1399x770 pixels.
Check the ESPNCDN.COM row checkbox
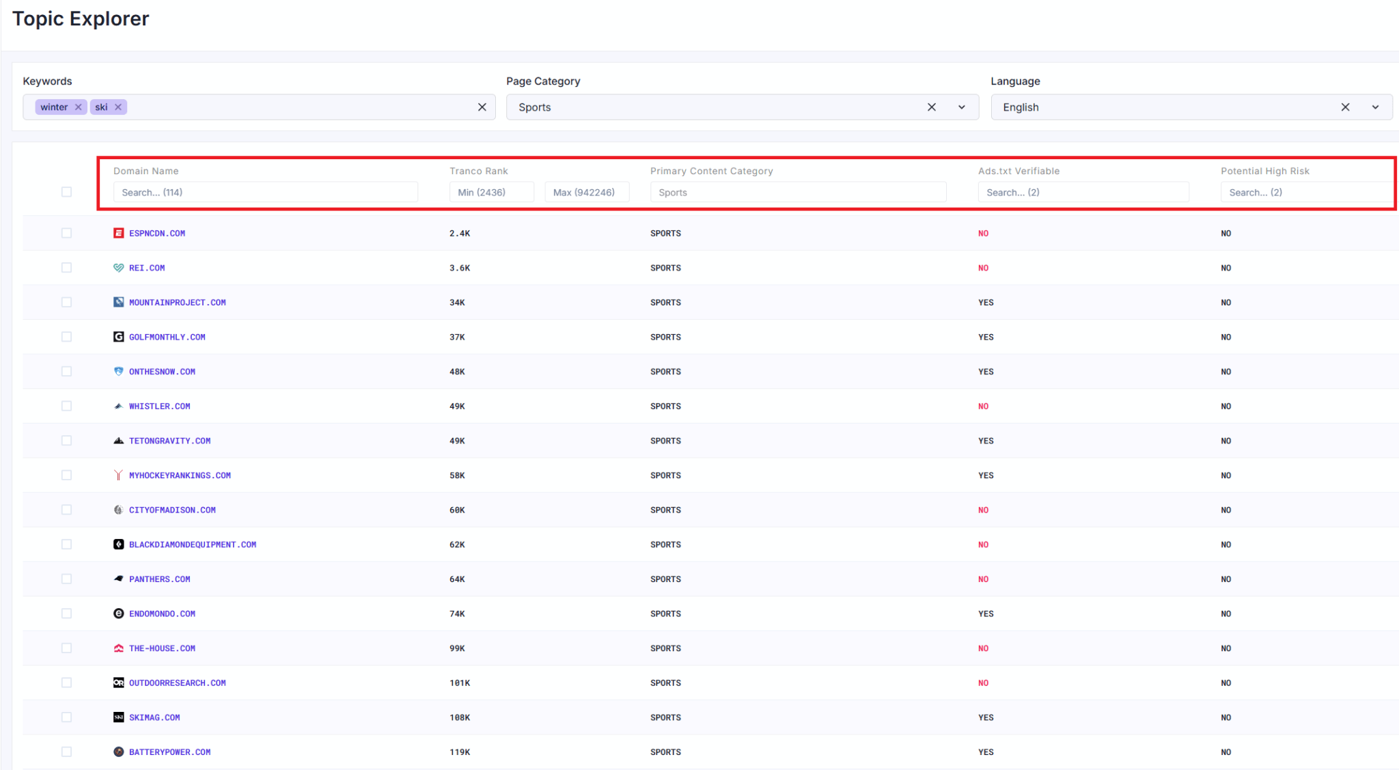click(x=66, y=233)
